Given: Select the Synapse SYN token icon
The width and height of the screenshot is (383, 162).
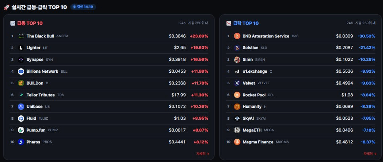Looking at the screenshot, I should pyautogui.click(x=21, y=60).
